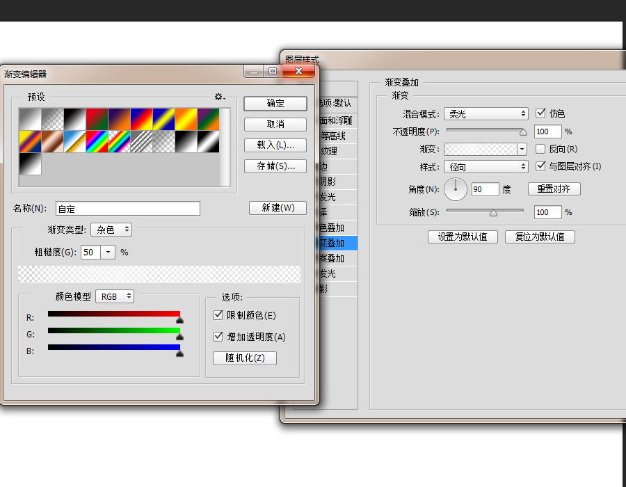
Task: Toggle the 增加透明度(A) checkbox
Action: [218, 337]
